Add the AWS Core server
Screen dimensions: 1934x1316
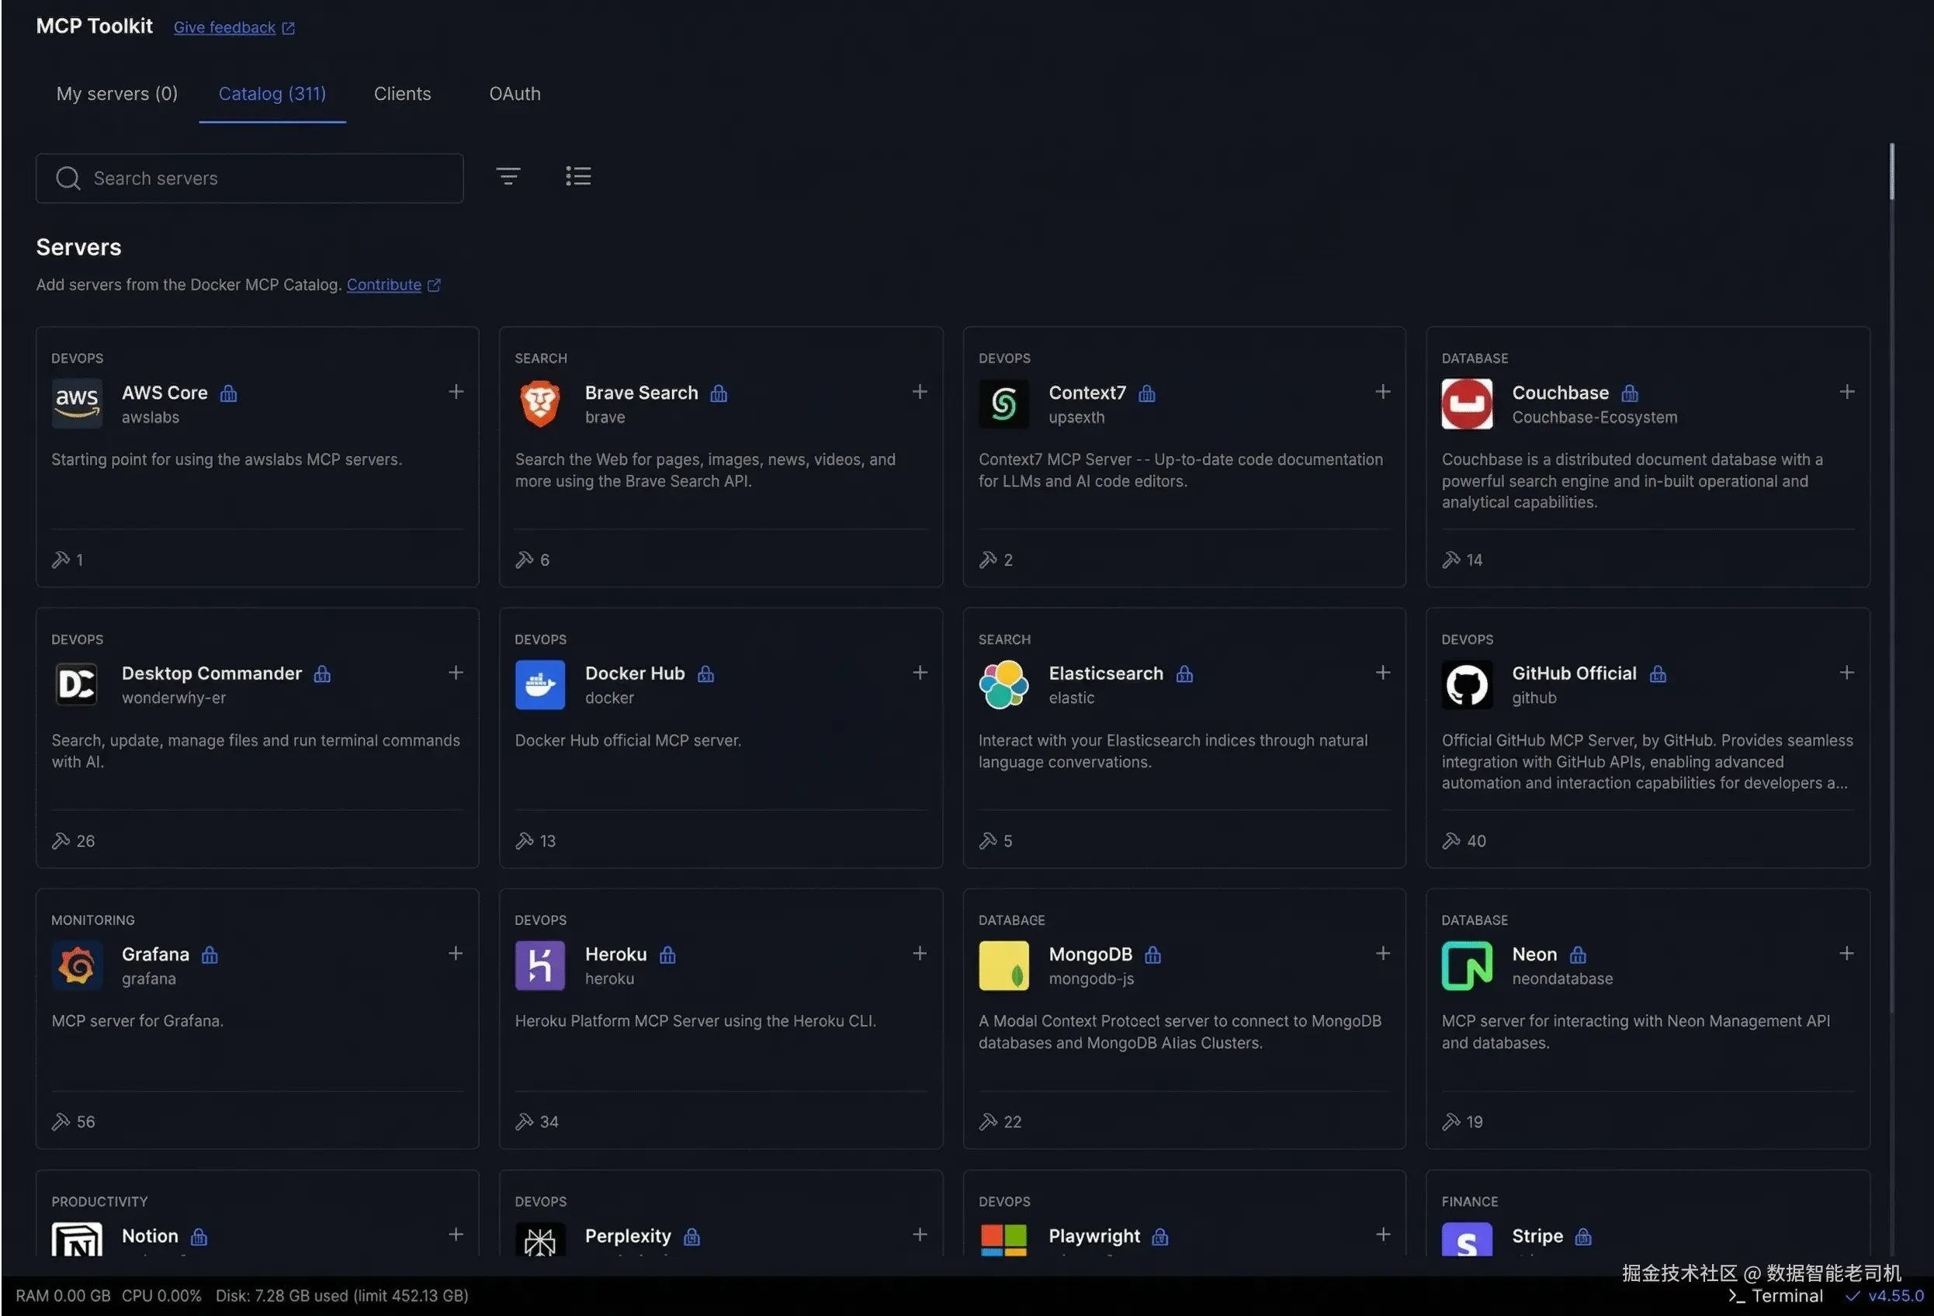pyautogui.click(x=456, y=392)
